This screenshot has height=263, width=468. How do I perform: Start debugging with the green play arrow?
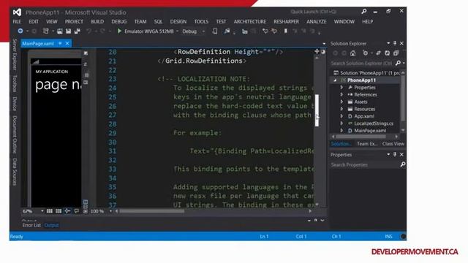click(119, 31)
